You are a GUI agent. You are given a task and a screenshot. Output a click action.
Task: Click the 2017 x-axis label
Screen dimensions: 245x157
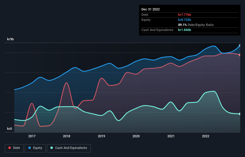32,136
